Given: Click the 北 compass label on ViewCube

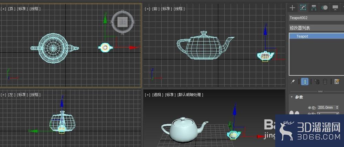Looking at the screenshot, I should pos(122,11).
